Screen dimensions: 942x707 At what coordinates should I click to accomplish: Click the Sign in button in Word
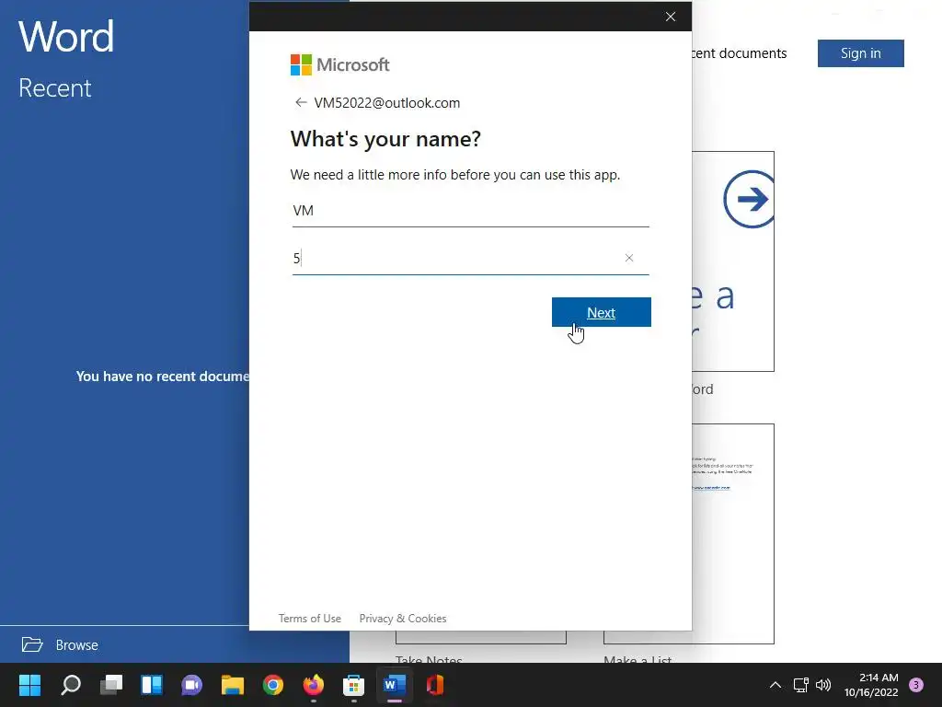pos(860,53)
